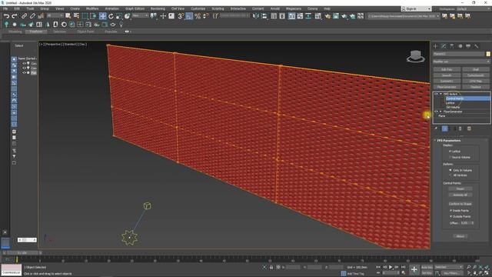Click the Undo arrow icon
This screenshot has height=277, width=492.
6,15
